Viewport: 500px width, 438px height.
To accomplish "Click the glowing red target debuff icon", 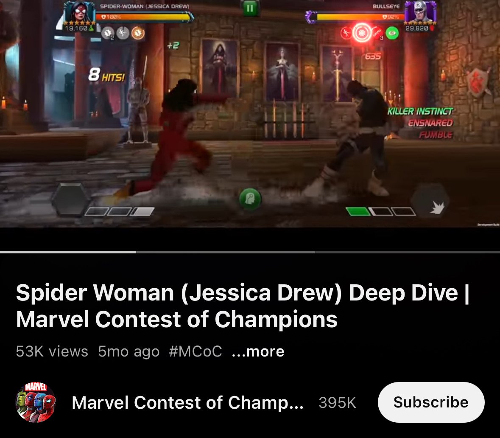I will 362,33.
